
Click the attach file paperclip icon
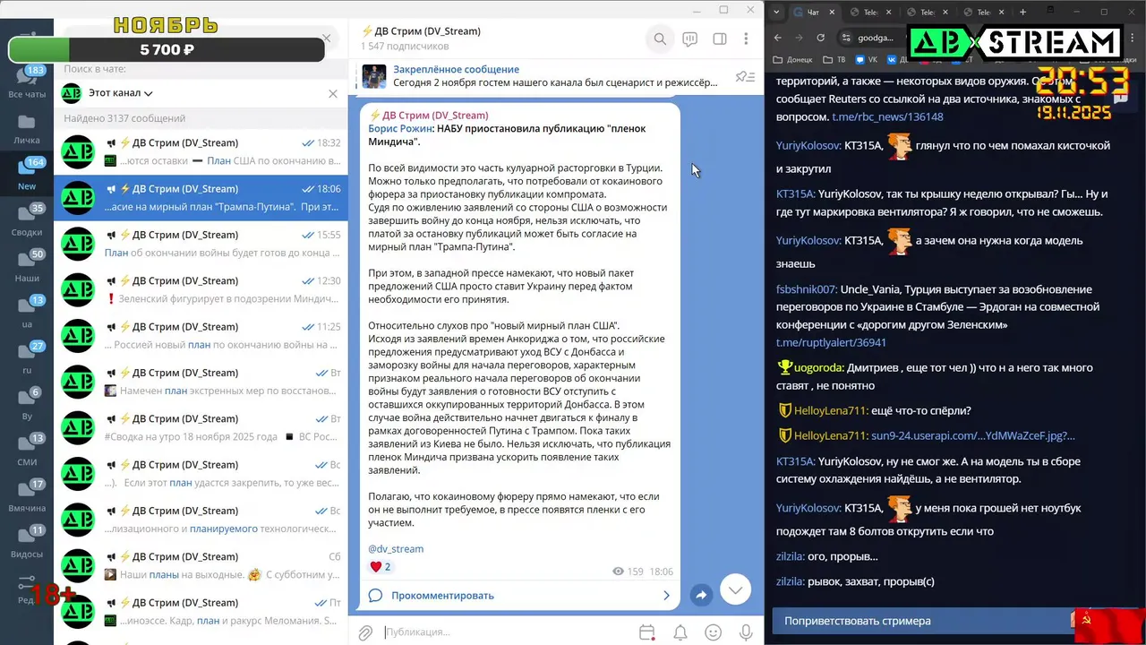365,632
